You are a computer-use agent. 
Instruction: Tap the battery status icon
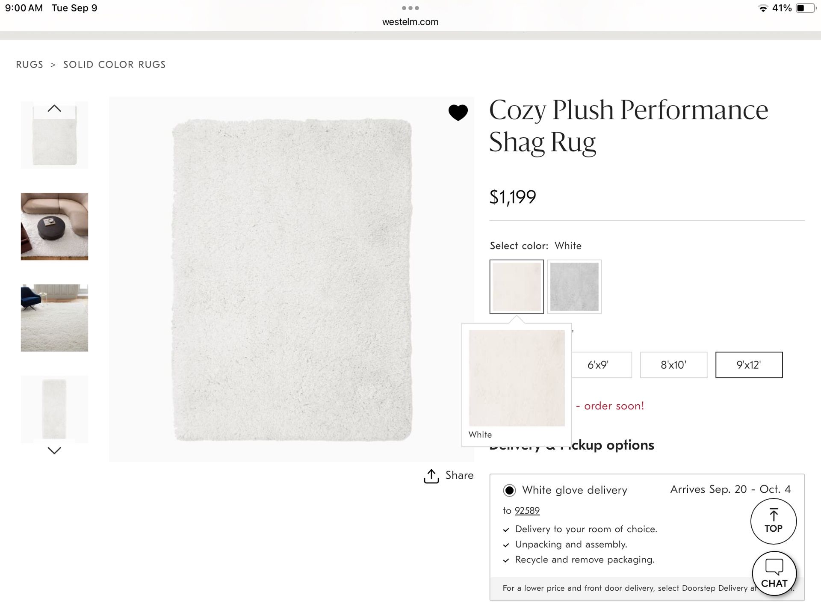point(805,8)
